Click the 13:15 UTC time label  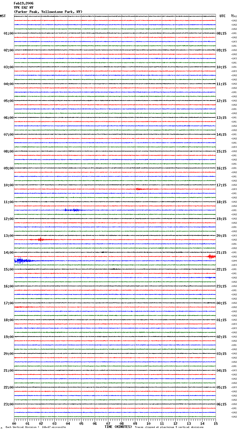[x=221, y=118]
